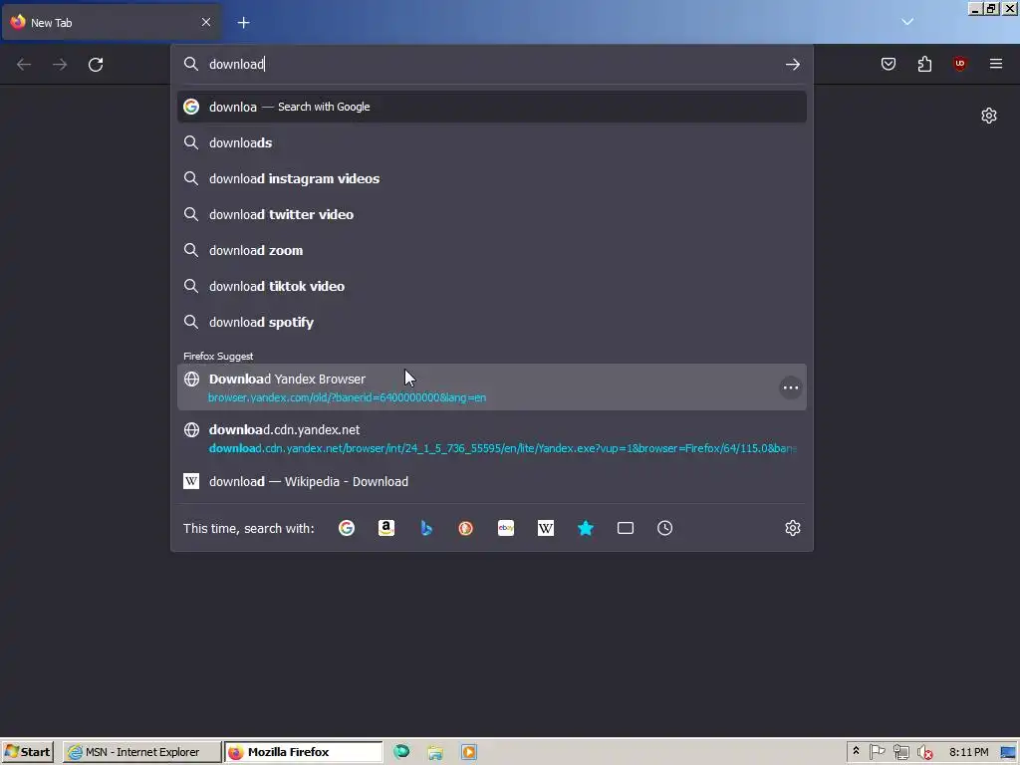Open the Pocket save icon

(x=888, y=64)
